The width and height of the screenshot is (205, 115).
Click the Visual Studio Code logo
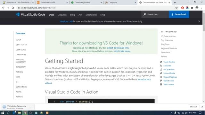pyautogui.click(x=30, y=14)
